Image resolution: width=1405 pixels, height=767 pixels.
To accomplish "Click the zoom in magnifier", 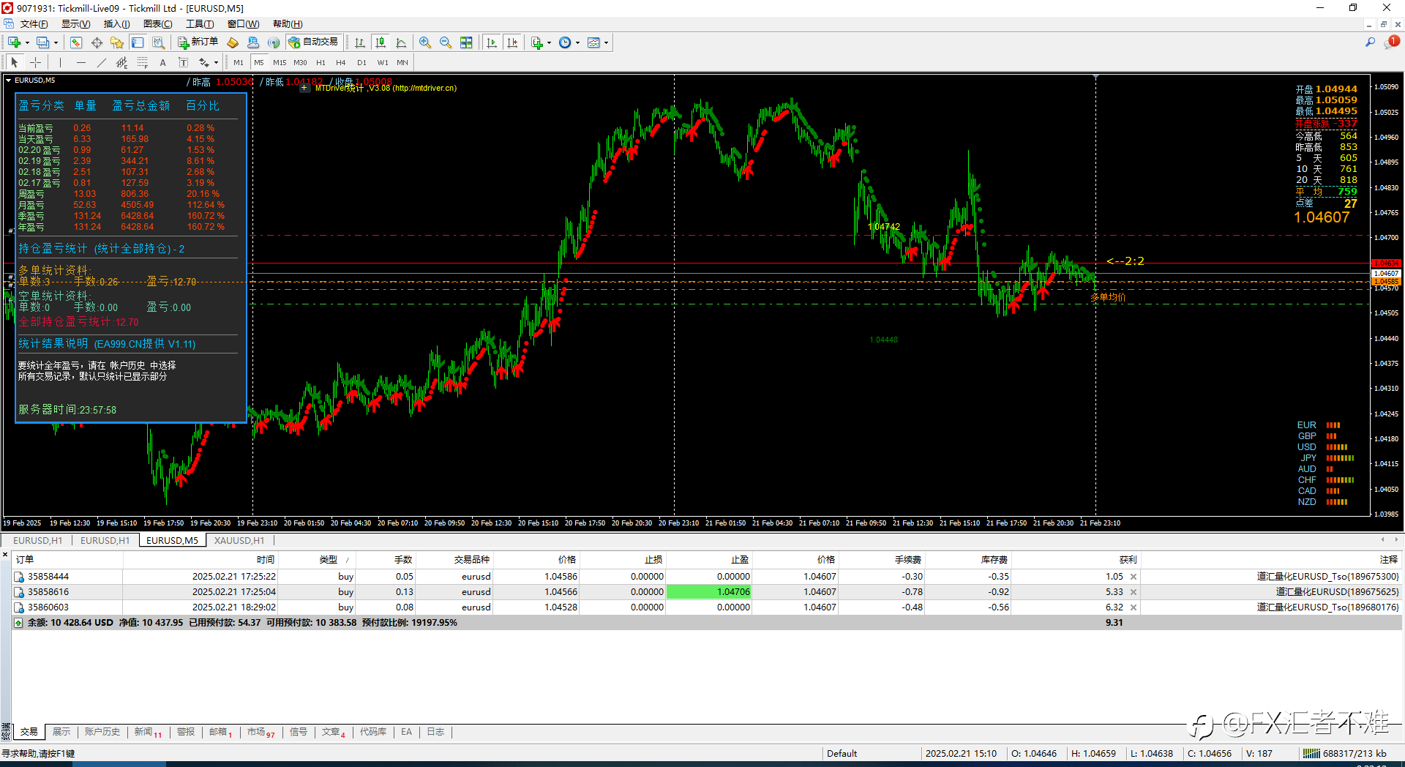I will (425, 42).
